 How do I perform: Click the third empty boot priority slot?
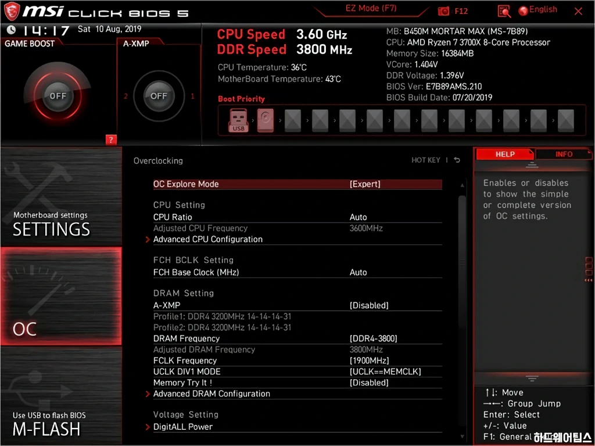click(347, 120)
